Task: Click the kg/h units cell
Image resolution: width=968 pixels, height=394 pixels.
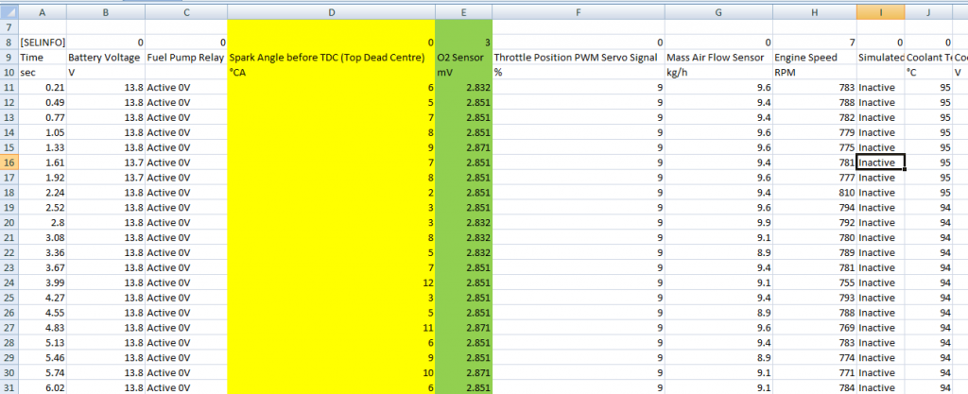Action: tap(718, 73)
